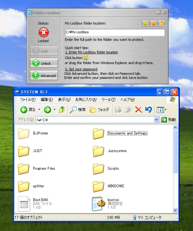Select the Documents and Settings folder

(120, 134)
